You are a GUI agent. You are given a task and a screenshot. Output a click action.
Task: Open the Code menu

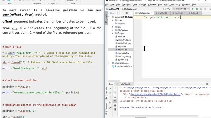135,5
